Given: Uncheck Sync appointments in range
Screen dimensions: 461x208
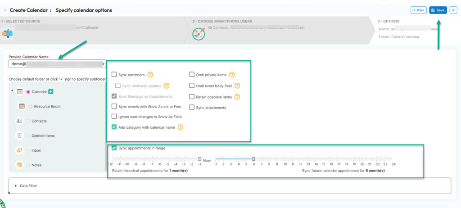Looking at the screenshot, I should point(114,148).
